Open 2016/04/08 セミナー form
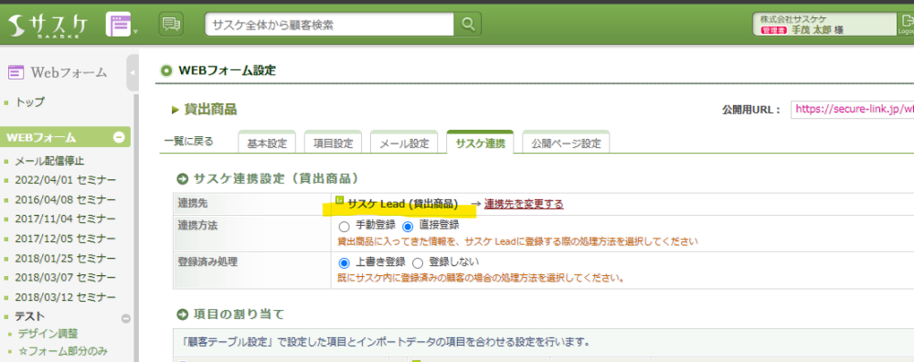 click(x=65, y=199)
